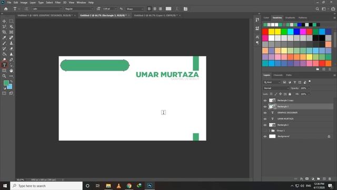Select the Dodge tool
The height and width of the screenshot is (190, 337).
4,60
